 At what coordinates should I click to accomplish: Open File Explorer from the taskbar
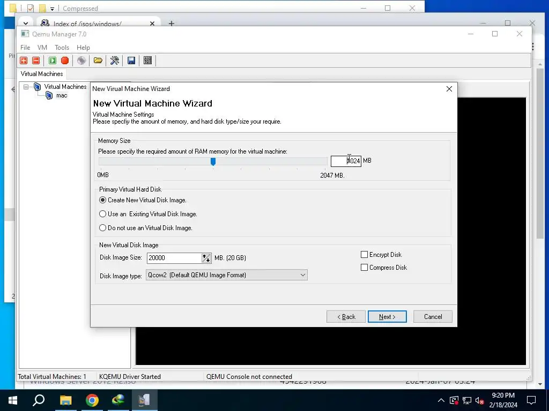click(65, 400)
